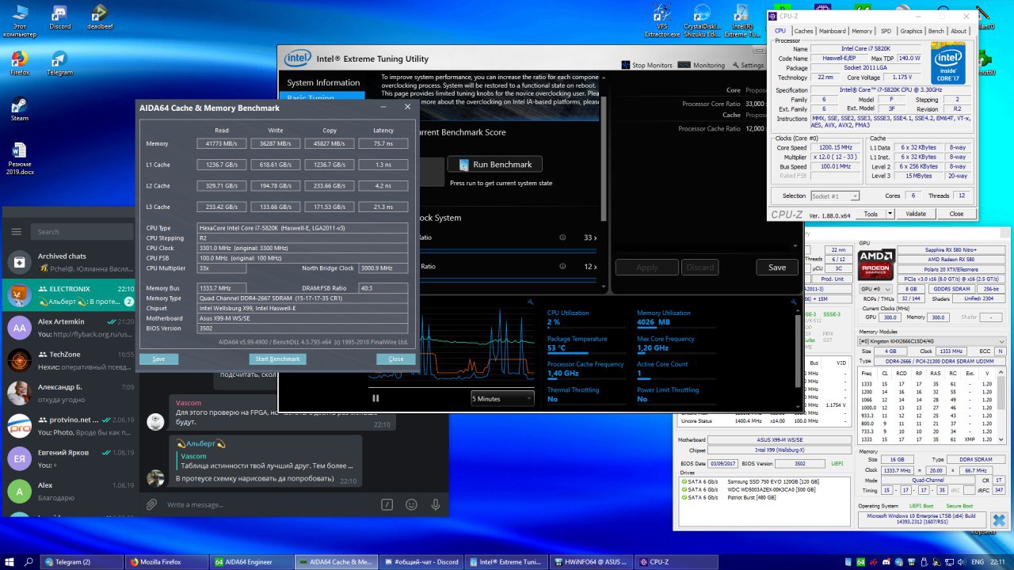
Task: Record voice message with microphone icon
Action: point(436,504)
